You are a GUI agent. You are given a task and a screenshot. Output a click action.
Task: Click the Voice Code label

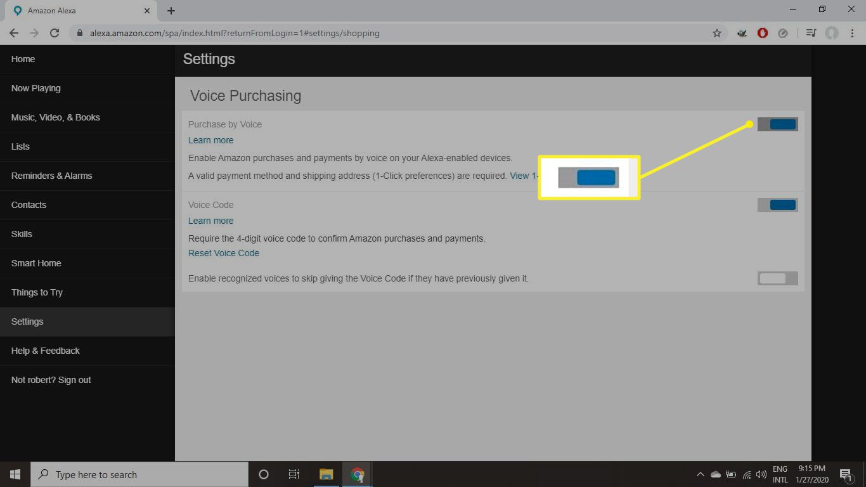click(211, 205)
